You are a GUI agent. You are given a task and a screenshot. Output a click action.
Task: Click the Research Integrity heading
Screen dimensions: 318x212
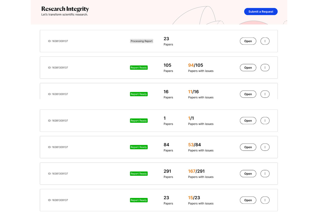coord(65,9)
